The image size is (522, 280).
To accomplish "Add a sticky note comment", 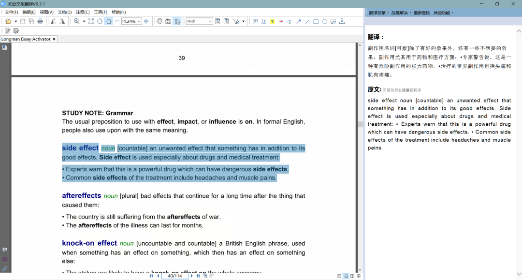I will click(x=255, y=21).
